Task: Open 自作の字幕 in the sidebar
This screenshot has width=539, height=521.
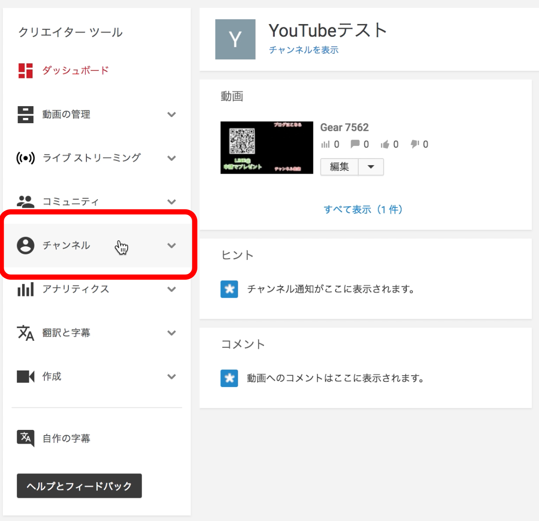Action: pos(67,438)
